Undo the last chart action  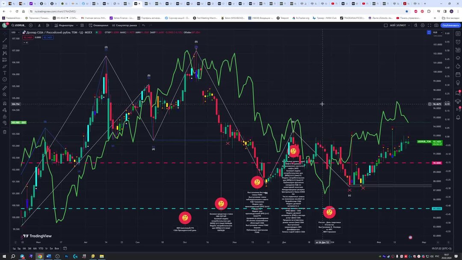click(x=143, y=25)
